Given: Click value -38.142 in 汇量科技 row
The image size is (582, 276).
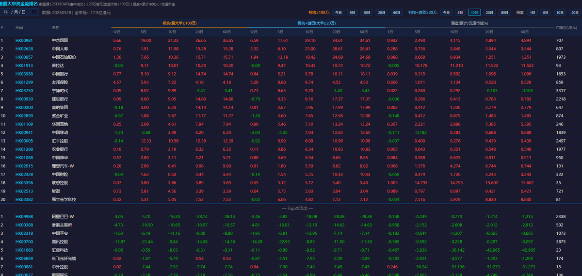Looking at the screenshot, I should tap(457, 250).
